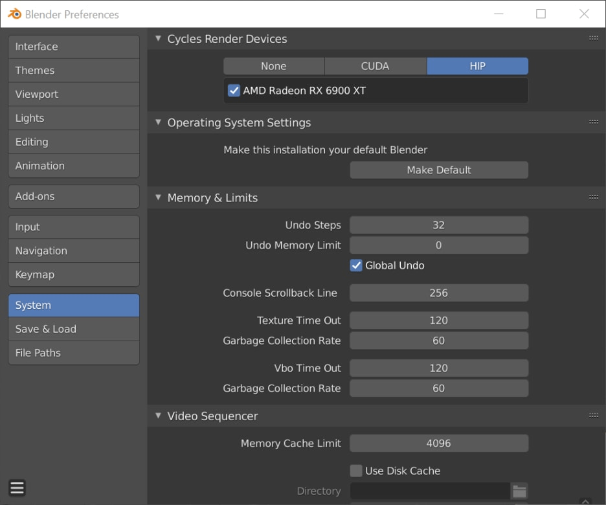Image resolution: width=606 pixels, height=505 pixels.
Task: Toggle the Global Undo checkbox
Action: (356, 265)
